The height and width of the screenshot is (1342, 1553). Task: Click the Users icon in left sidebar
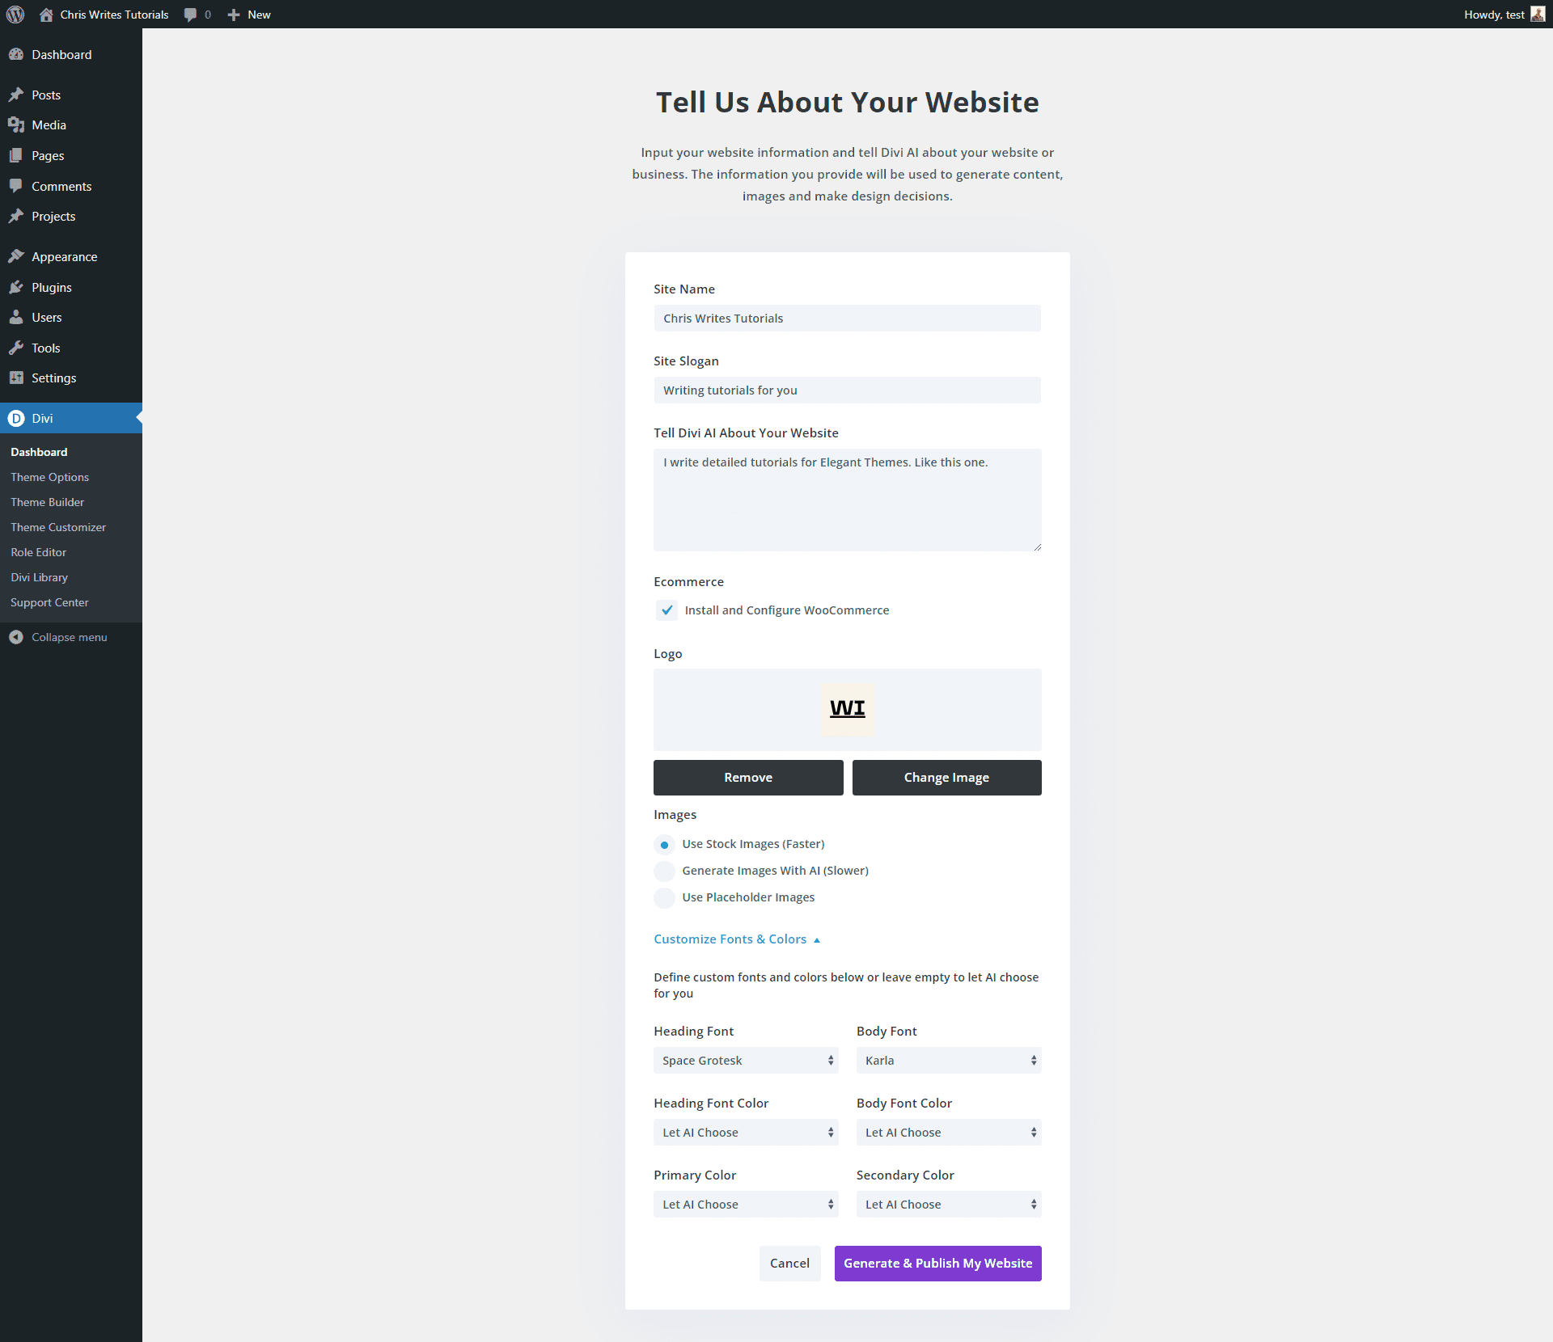(x=19, y=317)
